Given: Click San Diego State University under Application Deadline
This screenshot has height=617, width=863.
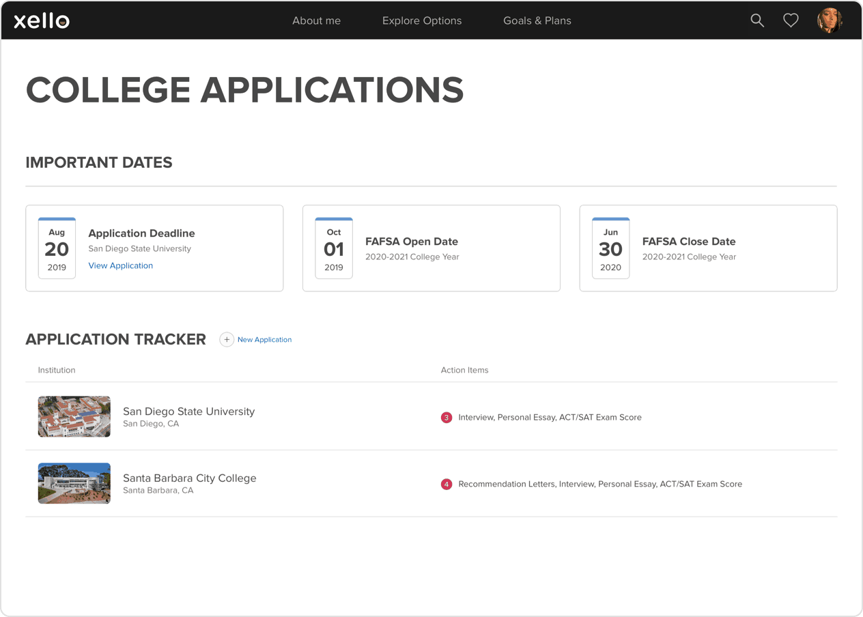Looking at the screenshot, I should [140, 248].
